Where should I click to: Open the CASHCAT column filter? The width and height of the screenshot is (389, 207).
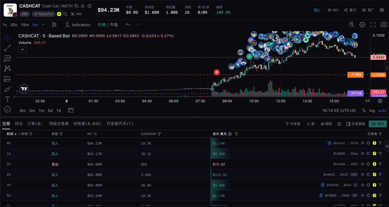click(159, 134)
